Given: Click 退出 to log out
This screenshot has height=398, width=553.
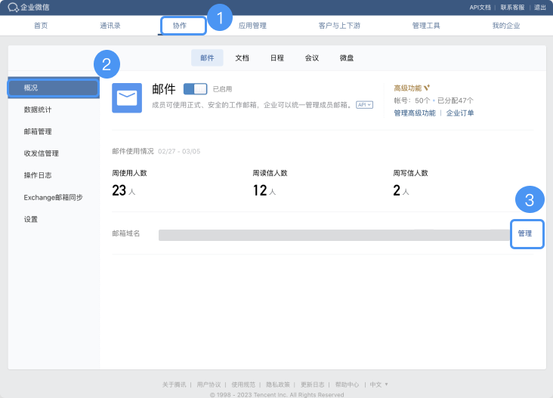Looking at the screenshot, I should click(539, 7).
